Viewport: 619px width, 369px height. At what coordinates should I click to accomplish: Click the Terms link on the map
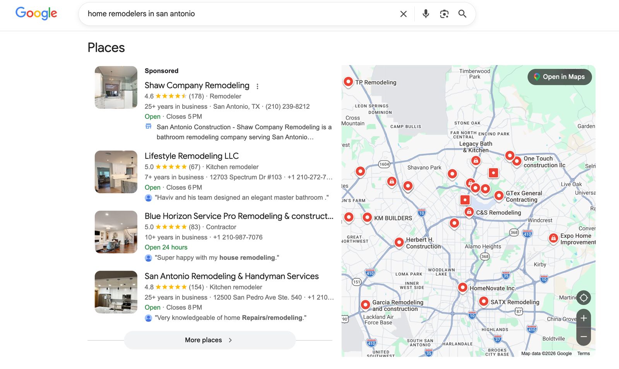click(x=583, y=353)
